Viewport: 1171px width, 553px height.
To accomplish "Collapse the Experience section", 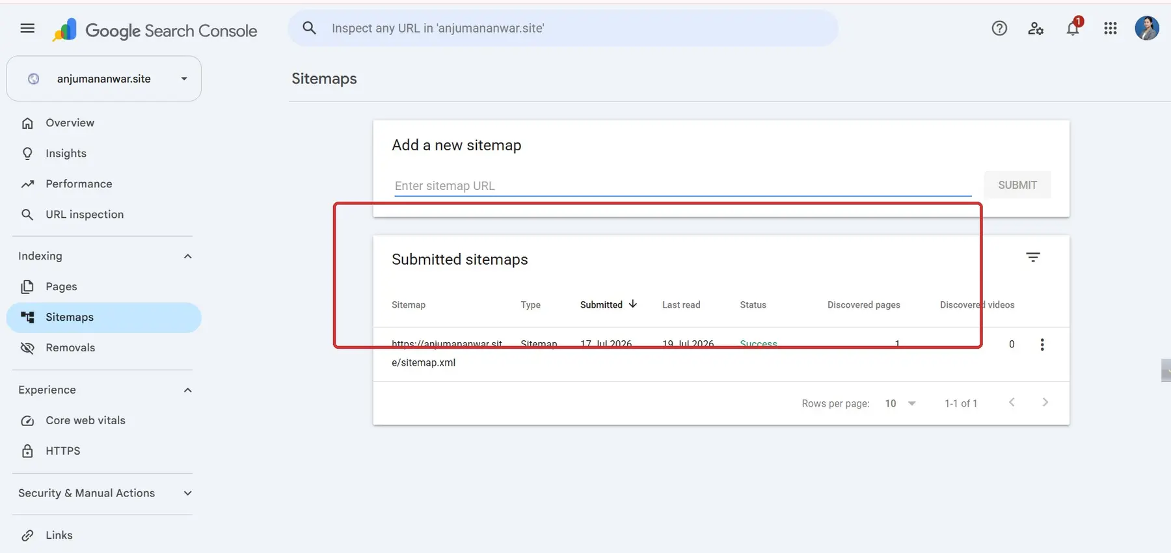I will point(188,390).
